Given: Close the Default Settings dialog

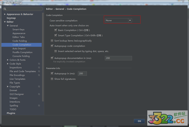Looking at the screenshot, I should pos(183,2).
